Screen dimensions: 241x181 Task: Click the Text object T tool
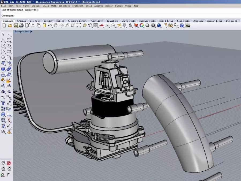pos(3,103)
